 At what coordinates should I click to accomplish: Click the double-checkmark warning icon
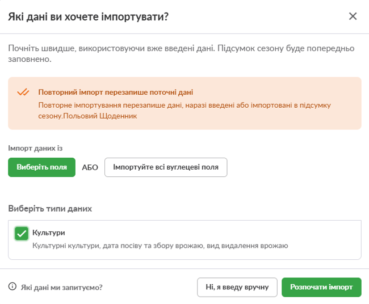pos(23,92)
